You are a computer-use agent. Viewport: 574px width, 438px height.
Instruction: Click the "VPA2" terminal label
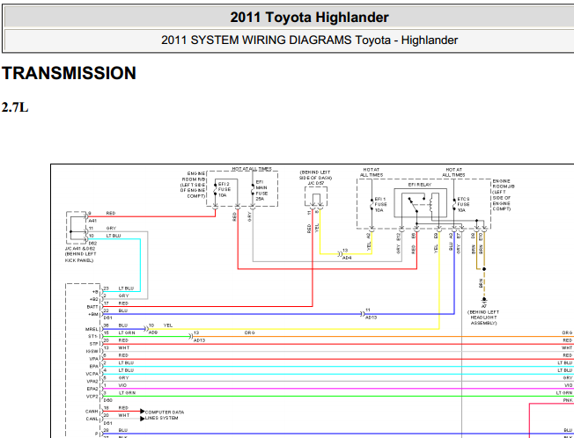click(x=92, y=382)
